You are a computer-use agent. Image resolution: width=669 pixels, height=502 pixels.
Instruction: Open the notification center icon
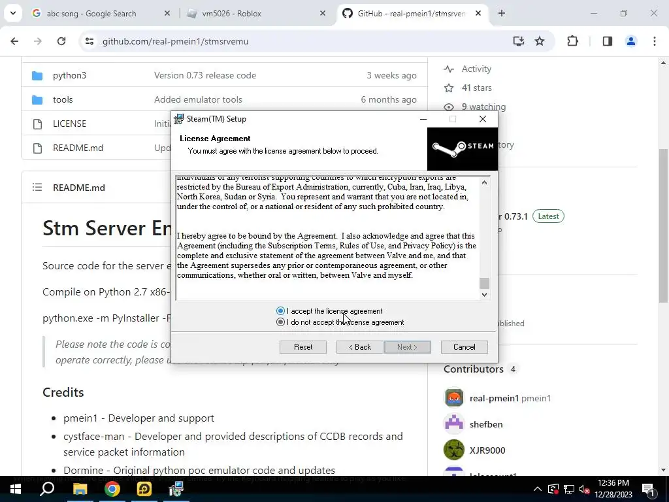click(649, 489)
